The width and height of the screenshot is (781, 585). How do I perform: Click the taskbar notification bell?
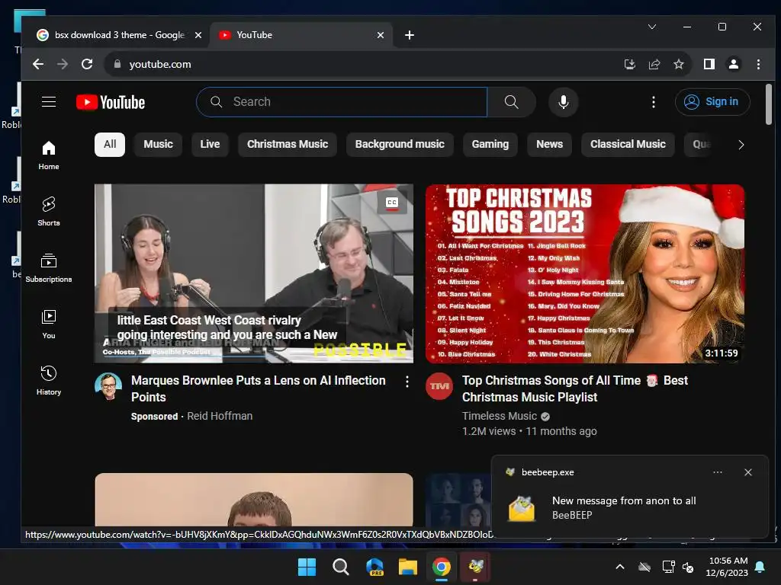760,567
